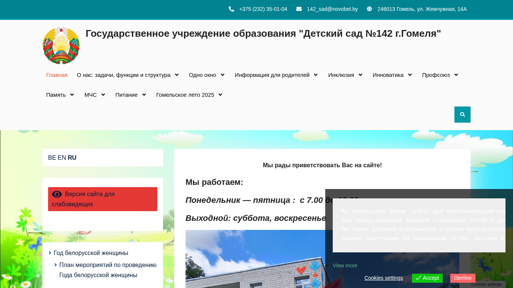The width and height of the screenshot is (513, 288).
Task: Click the kindergarten building photo
Action: point(255,259)
